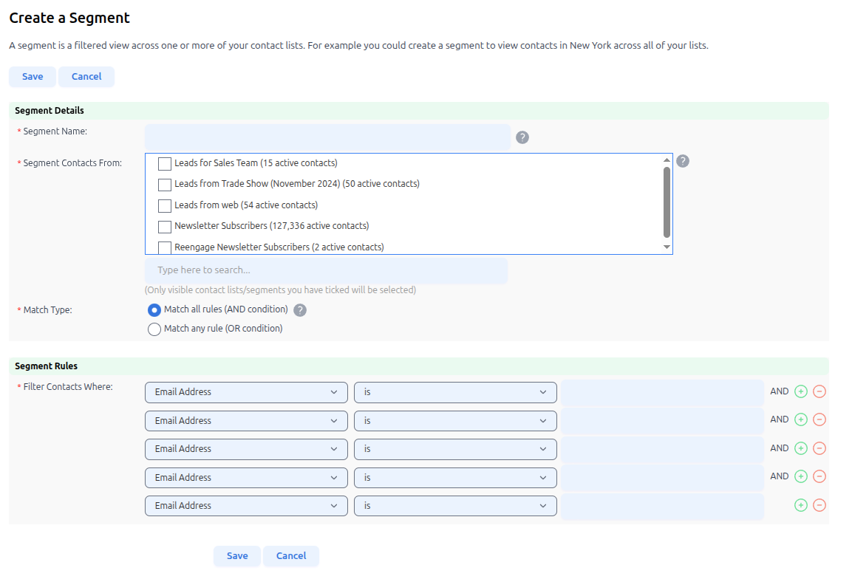This screenshot has height=579, width=852.
Task: Remove the second filter rule row
Action: (819, 420)
